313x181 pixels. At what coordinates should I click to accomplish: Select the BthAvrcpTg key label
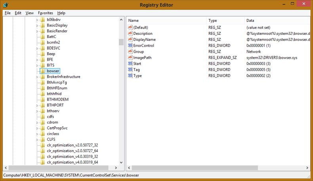click(x=57, y=82)
